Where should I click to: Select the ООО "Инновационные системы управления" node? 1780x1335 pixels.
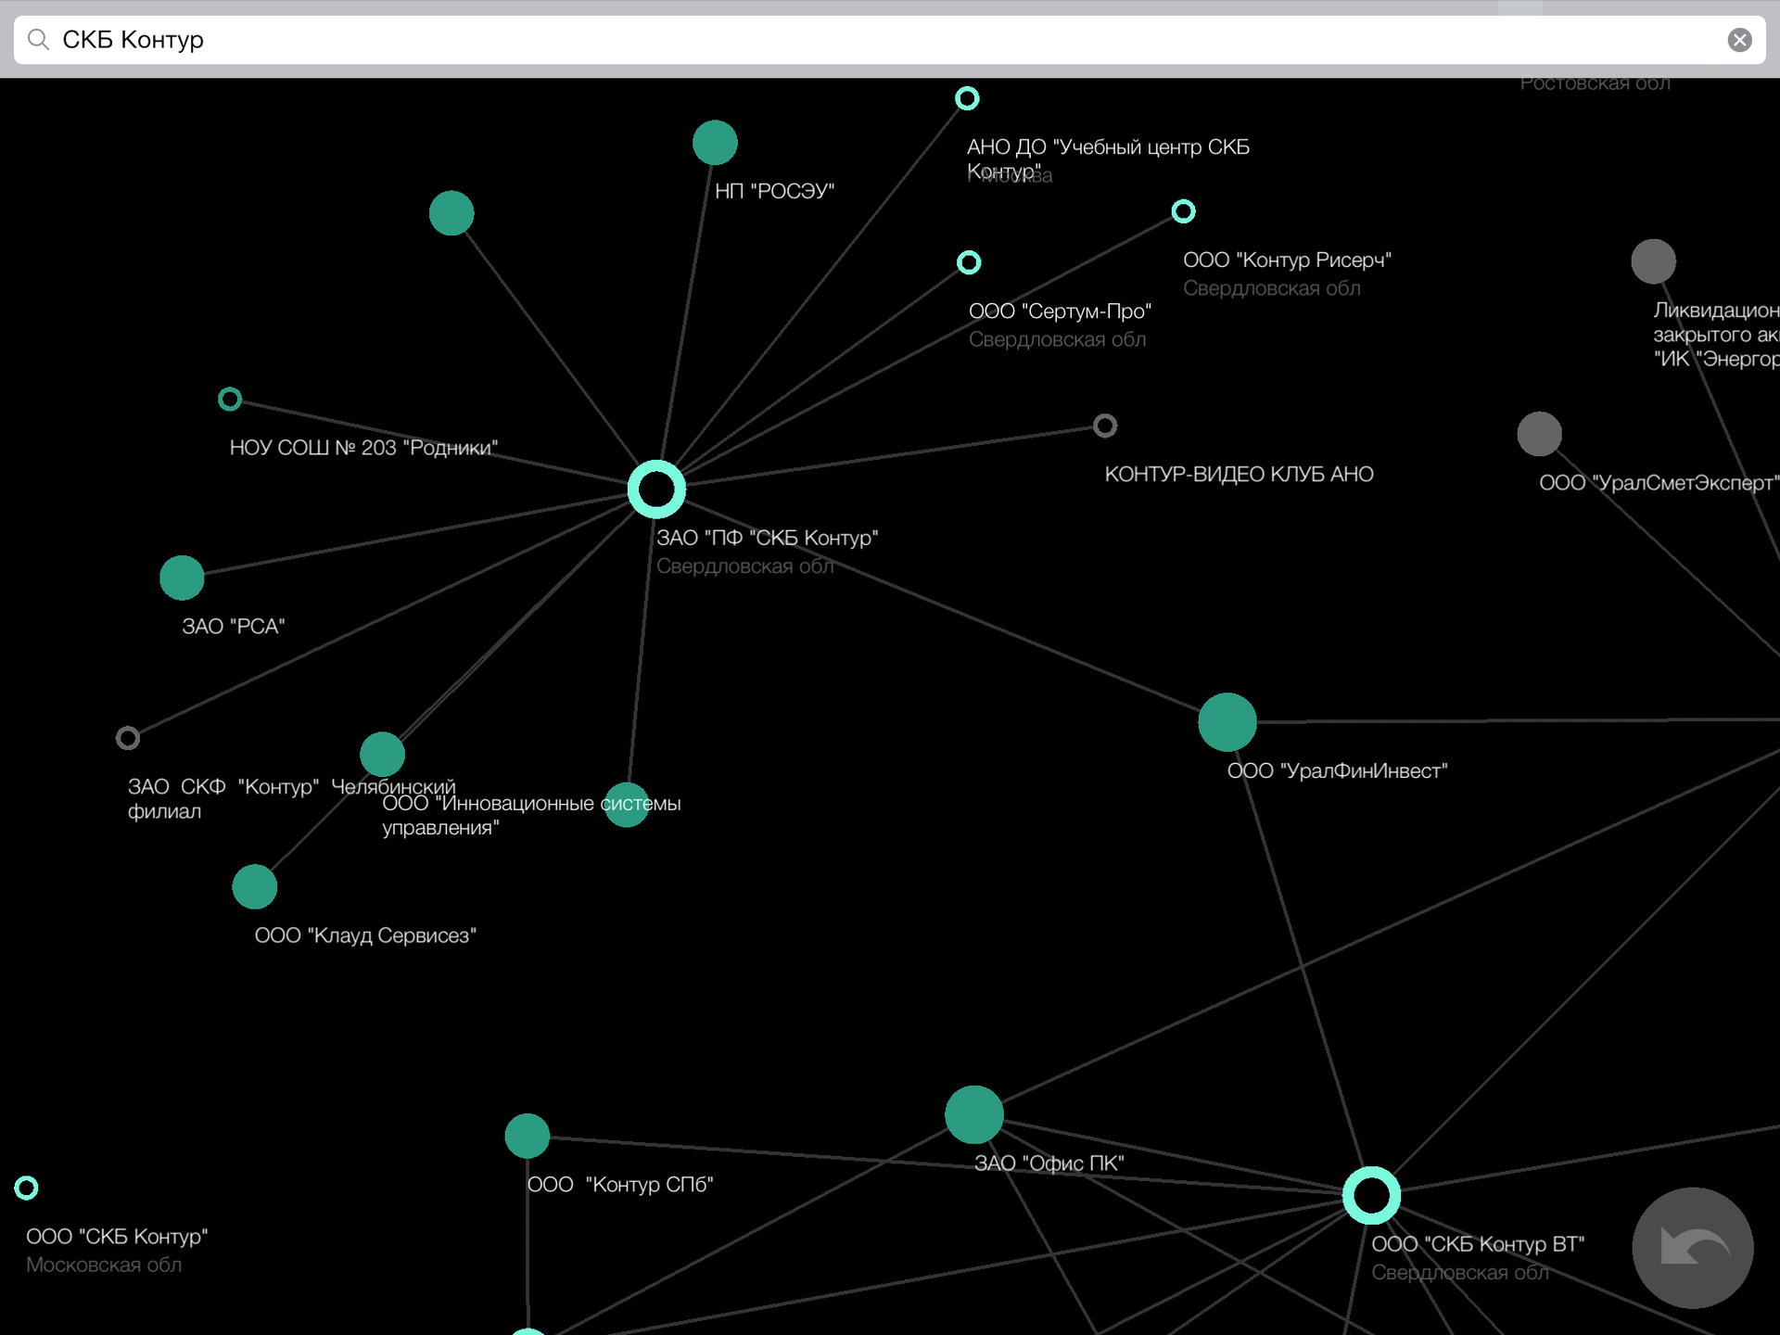382,754
